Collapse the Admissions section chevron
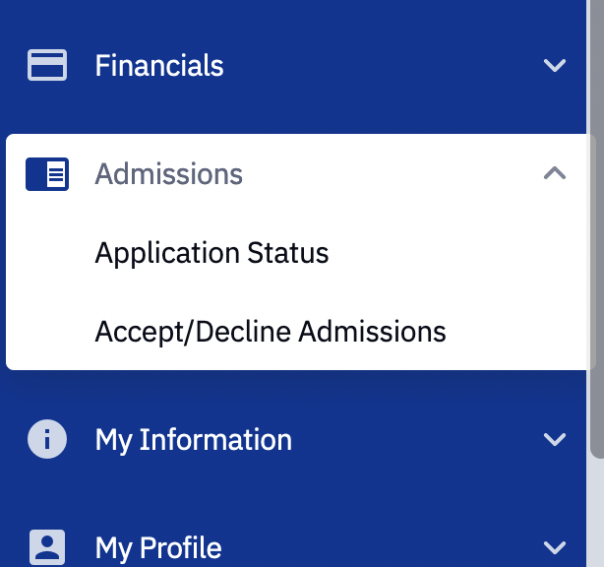The width and height of the screenshot is (604, 567). (555, 173)
